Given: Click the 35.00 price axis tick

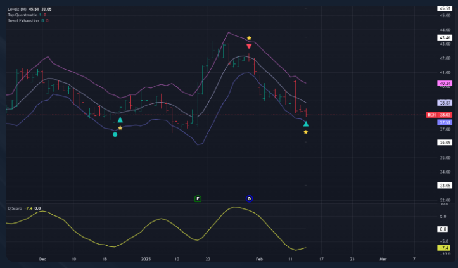Looking at the screenshot, I should [x=445, y=158].
